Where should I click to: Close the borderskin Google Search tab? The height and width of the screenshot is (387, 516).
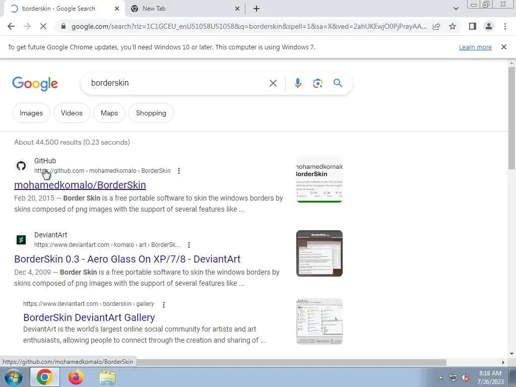[116, 9]
